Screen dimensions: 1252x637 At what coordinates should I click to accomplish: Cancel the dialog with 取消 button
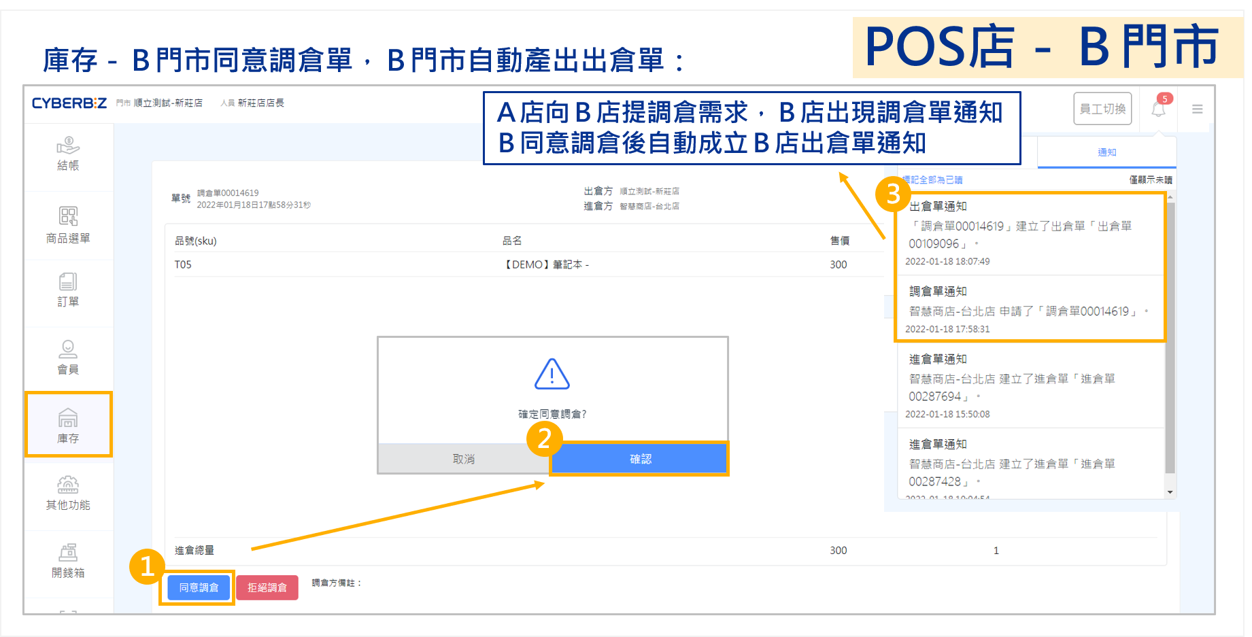click(464, 459)
